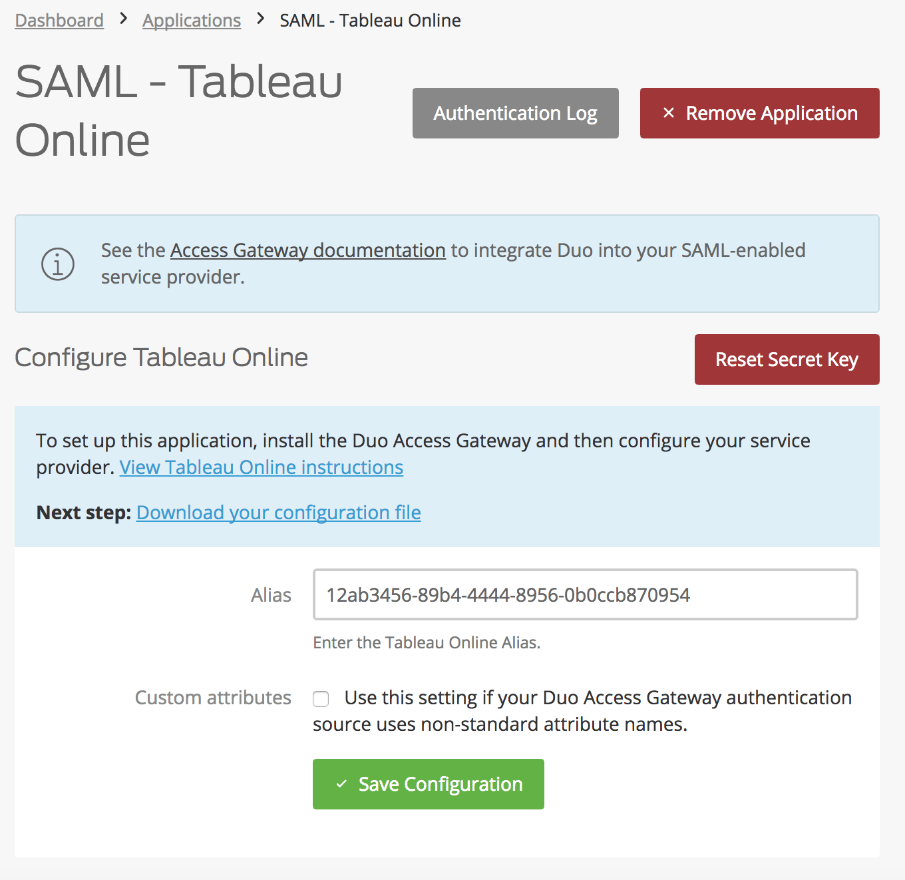
Task: Click the breadcrumb arrow after Applications
Action: pyautogui.click(x=260, y=20)
